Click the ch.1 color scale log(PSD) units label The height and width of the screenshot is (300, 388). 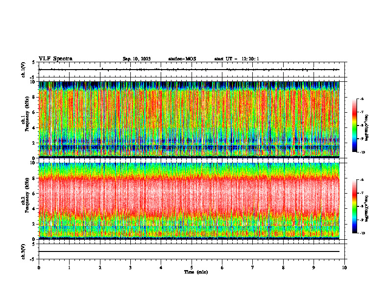[367, 128]
